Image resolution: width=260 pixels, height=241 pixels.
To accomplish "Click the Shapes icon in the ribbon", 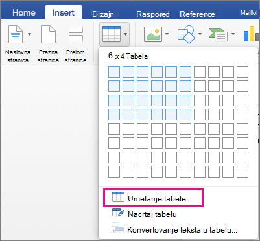I will (186, 34).
